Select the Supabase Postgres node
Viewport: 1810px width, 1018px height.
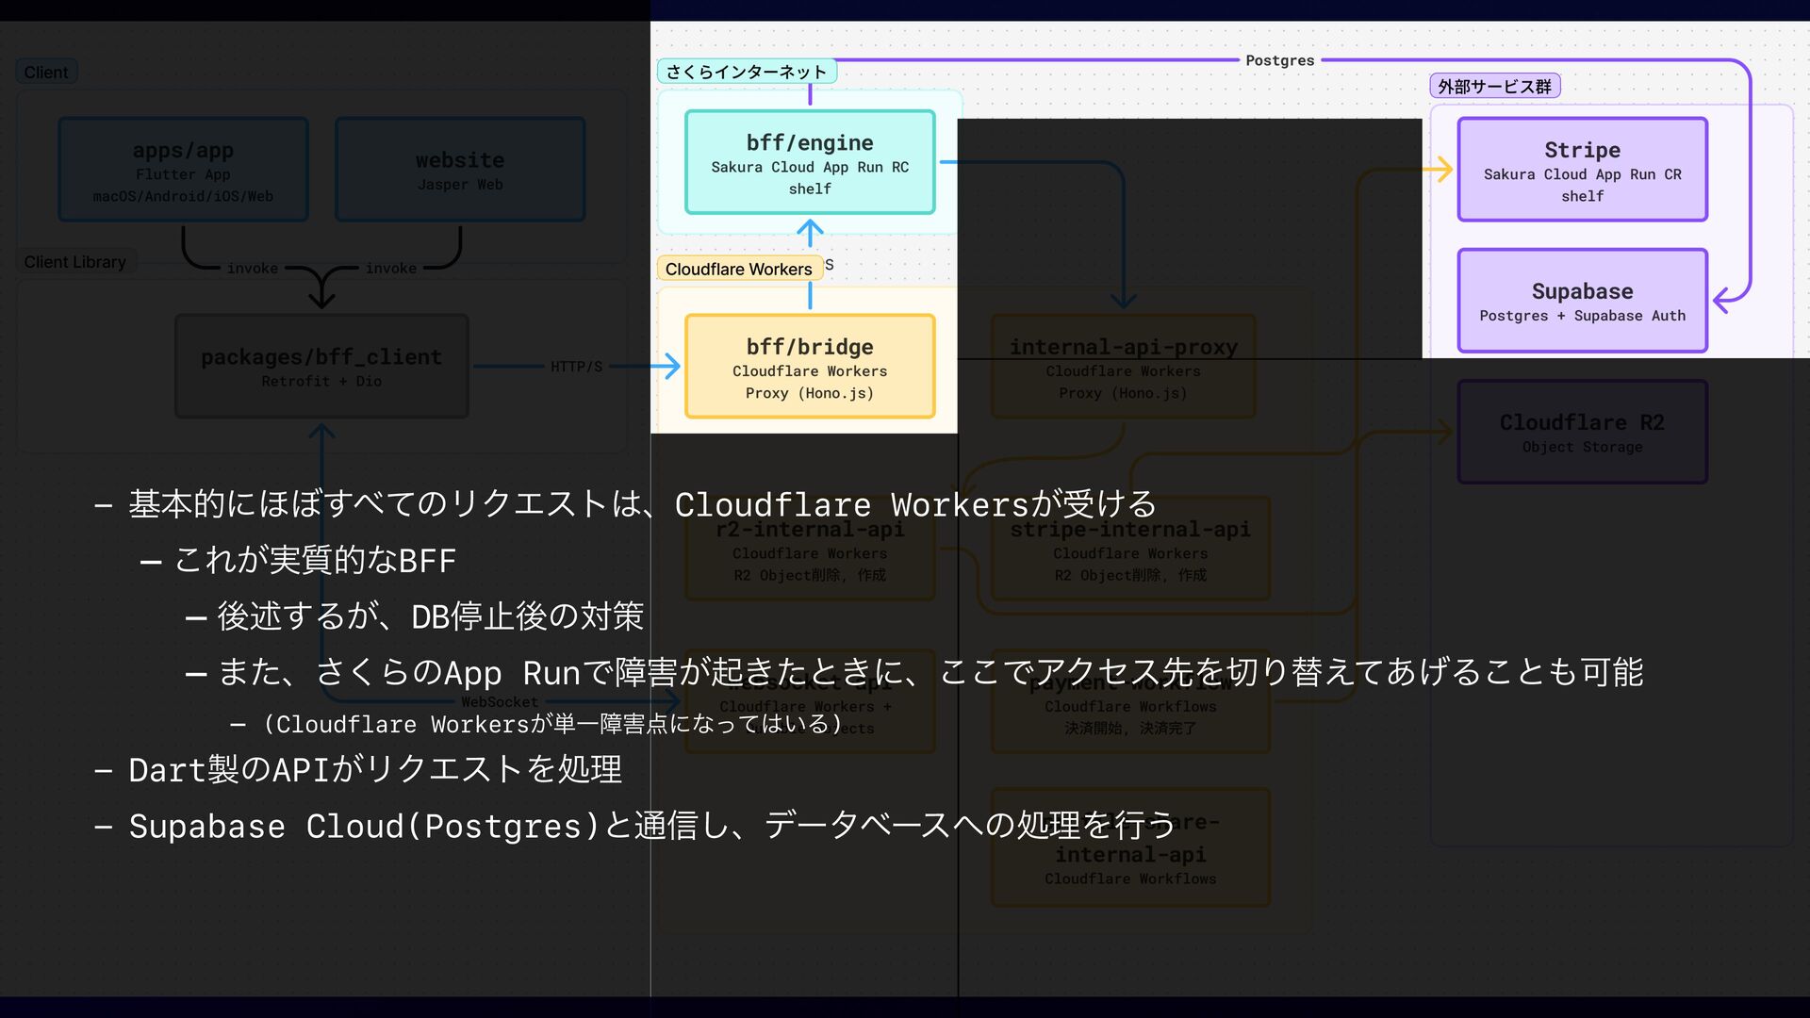1582,301
